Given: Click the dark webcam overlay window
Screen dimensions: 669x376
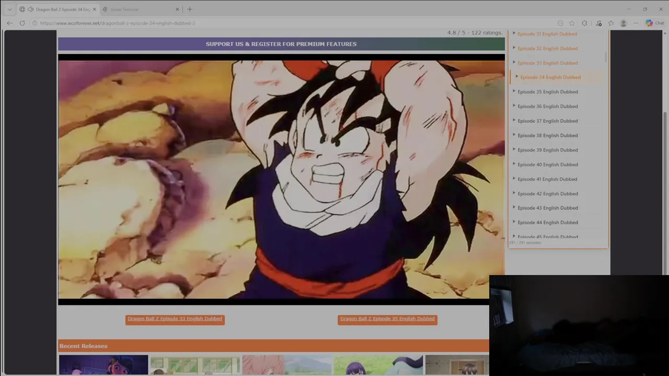Looking at the screenshot, I should 579,324.
